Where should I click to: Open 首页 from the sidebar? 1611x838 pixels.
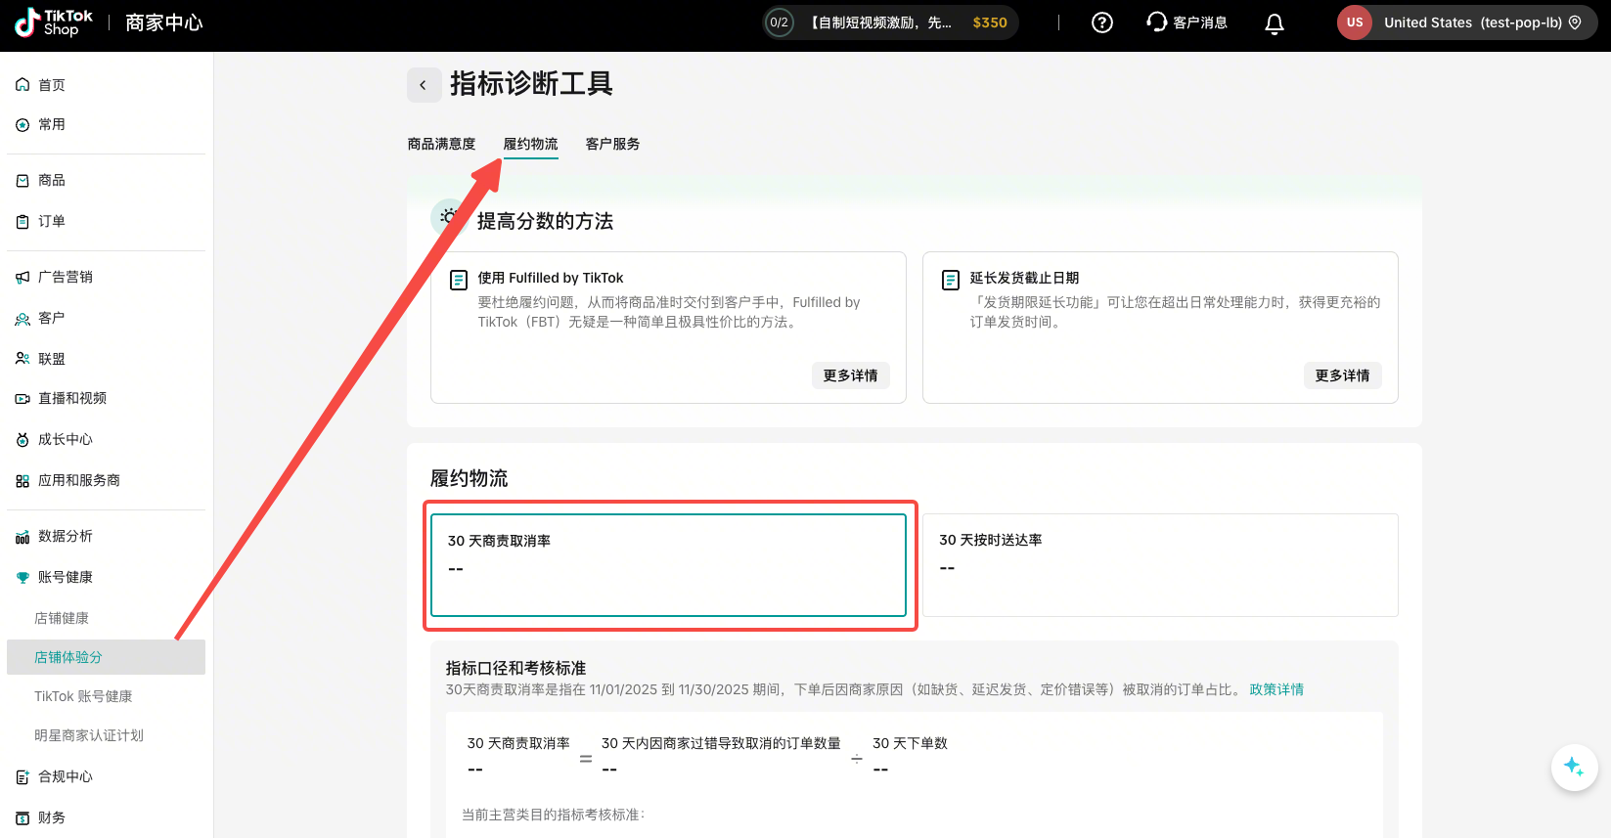point(52,85)
